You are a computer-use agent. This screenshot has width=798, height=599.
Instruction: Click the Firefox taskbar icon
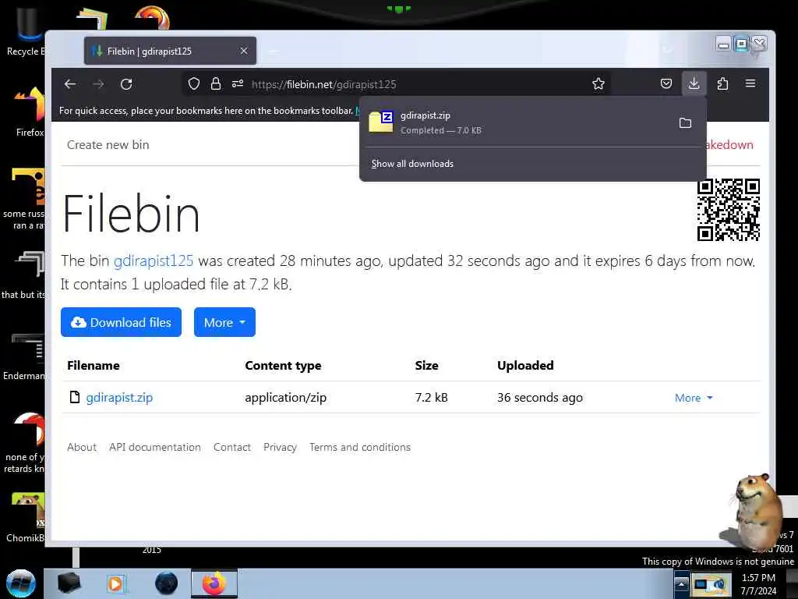(x=214, y=583)
